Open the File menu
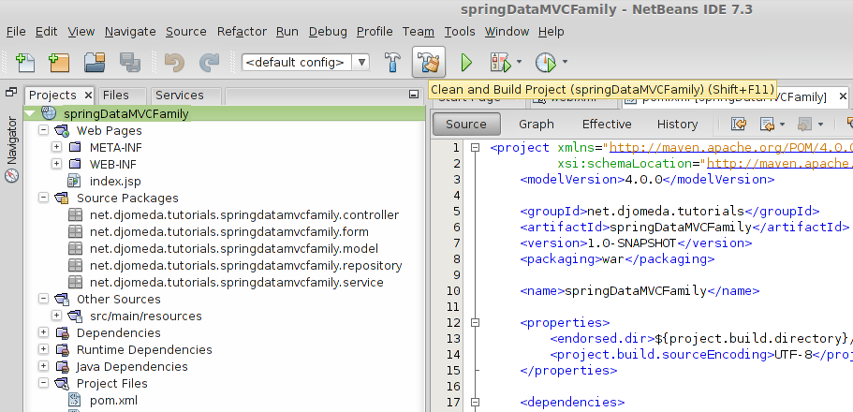This screenshot has width=853, height=412. 16,32
